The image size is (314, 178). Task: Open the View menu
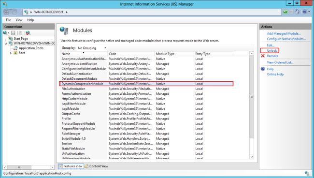click(19, 20)
